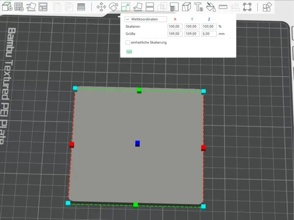The height and width of the screenshot is (220, 294).
Task: Select the Move tool
Action: point(101,7)
